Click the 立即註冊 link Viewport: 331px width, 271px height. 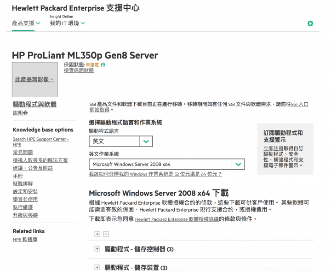tap(274, 148)
